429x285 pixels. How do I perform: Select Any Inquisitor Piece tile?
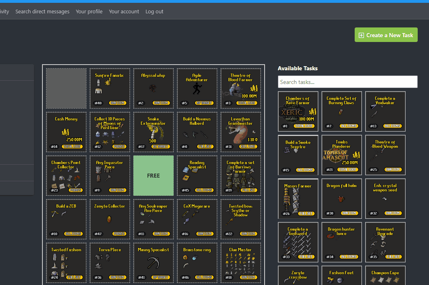coord(110,176)
